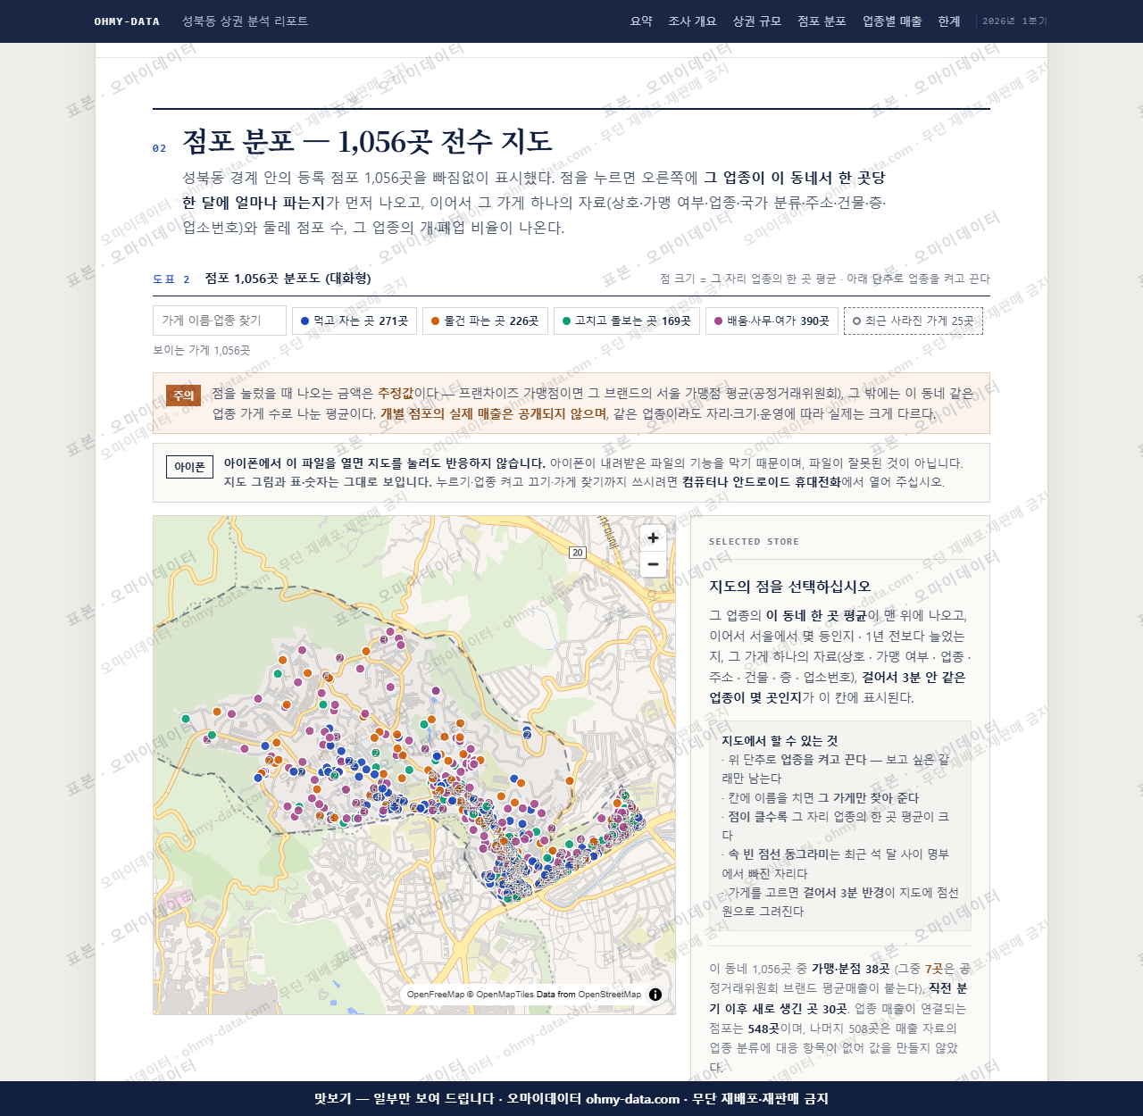
Task: Open the OpenFreeMap attribution link
Action: [436, 995]
